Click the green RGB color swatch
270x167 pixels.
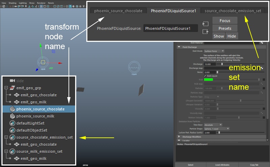(208, 80)
